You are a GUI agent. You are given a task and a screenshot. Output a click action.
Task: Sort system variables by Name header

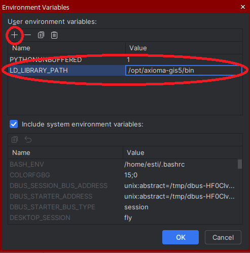pyautogui.click(x=65, y=152)
